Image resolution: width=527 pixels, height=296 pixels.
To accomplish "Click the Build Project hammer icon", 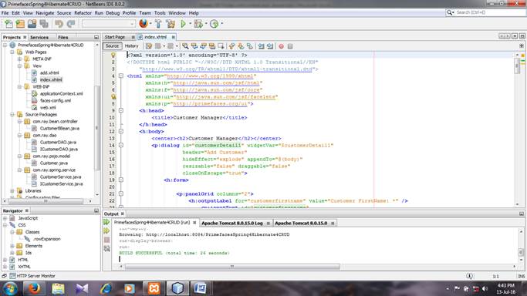I will (x=158, y=24).
